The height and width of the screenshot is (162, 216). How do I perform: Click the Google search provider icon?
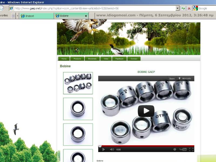pyautogui.click(x=195, y=8)
